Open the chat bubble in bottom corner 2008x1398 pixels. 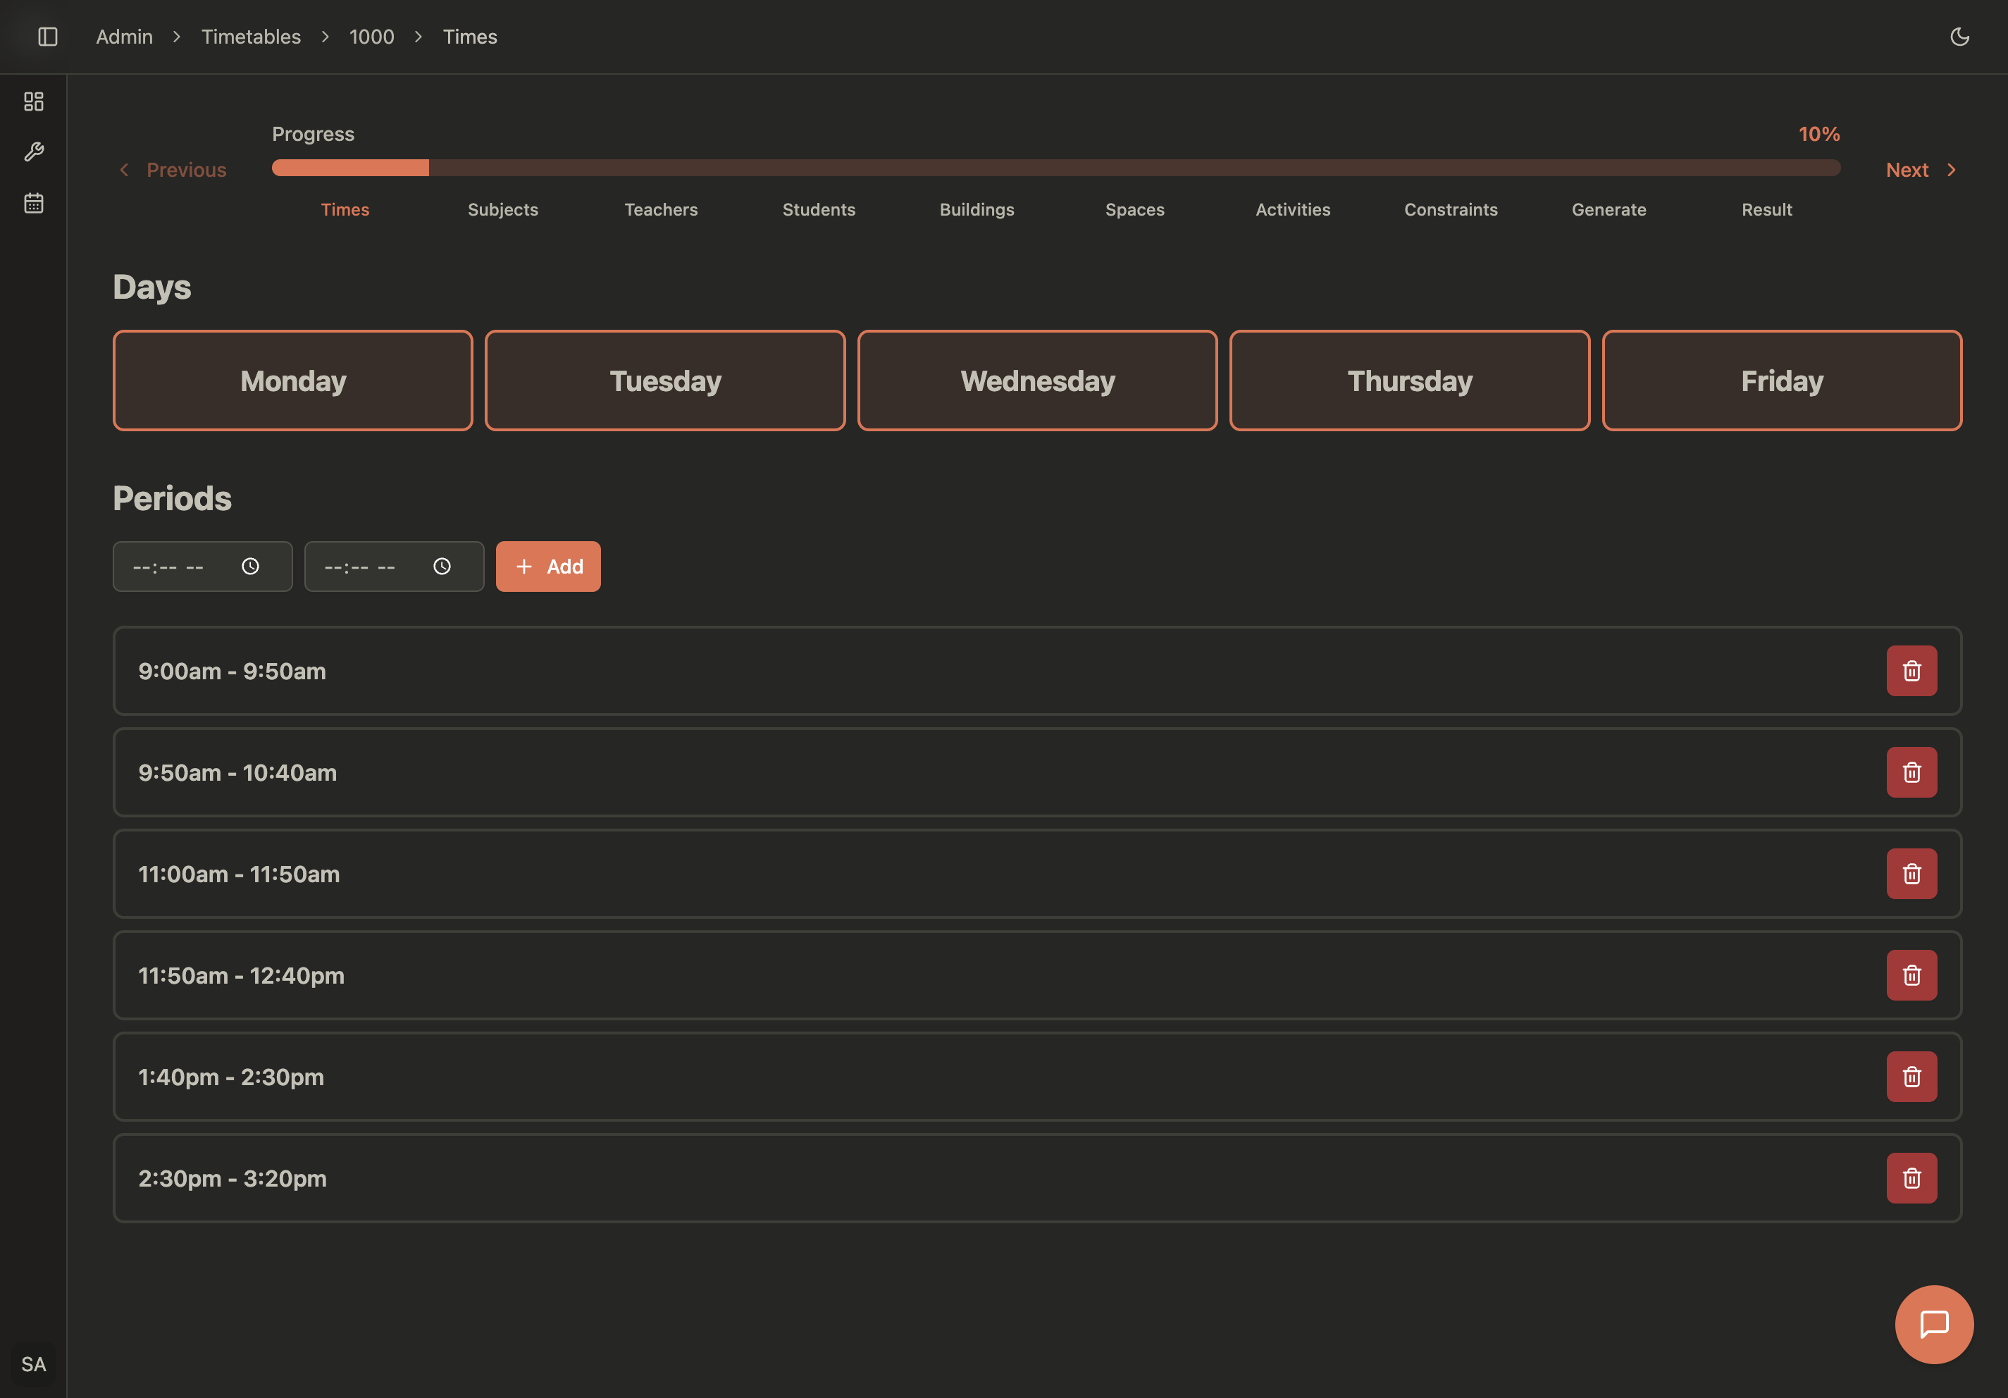coord(1935,1325)
